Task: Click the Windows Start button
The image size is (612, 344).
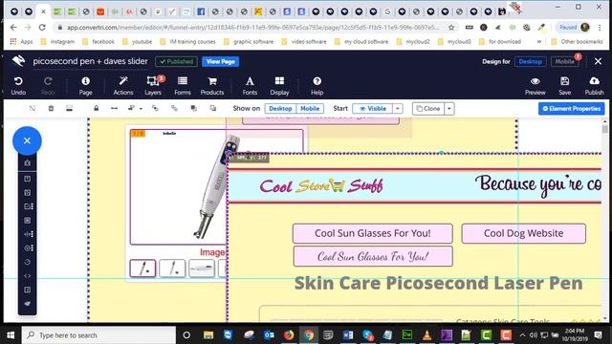Action: [x=11, y=335]
